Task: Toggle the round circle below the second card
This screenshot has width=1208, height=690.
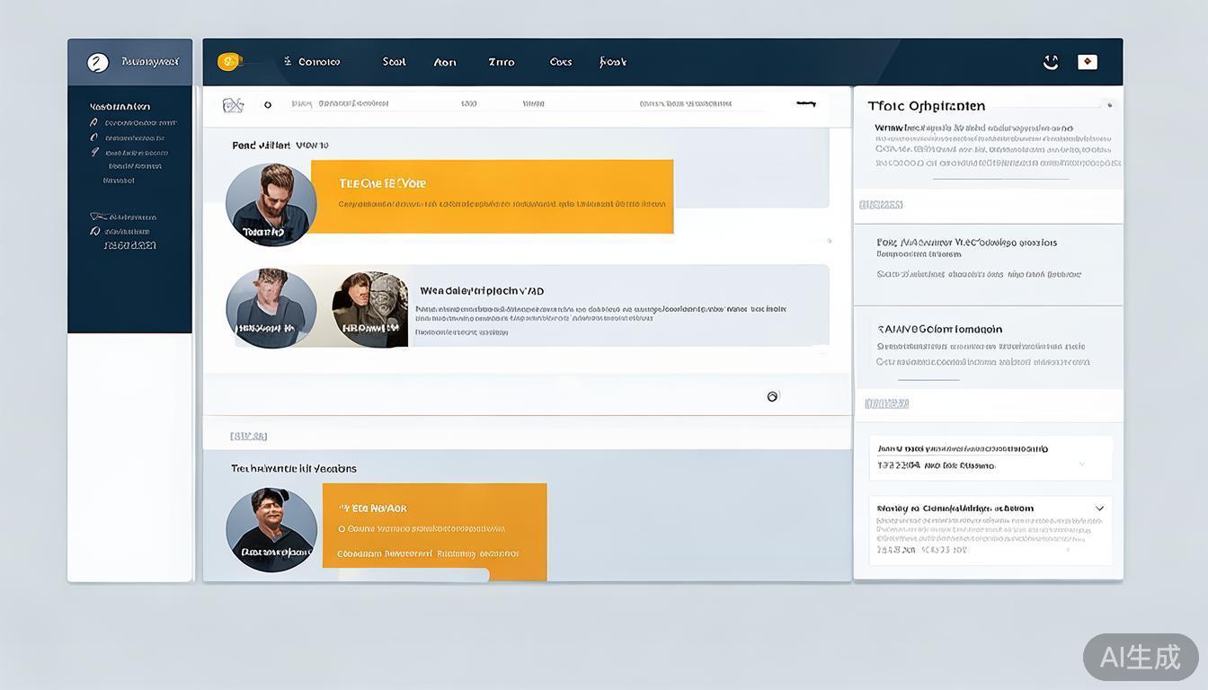Action: (x=772, y=396)
